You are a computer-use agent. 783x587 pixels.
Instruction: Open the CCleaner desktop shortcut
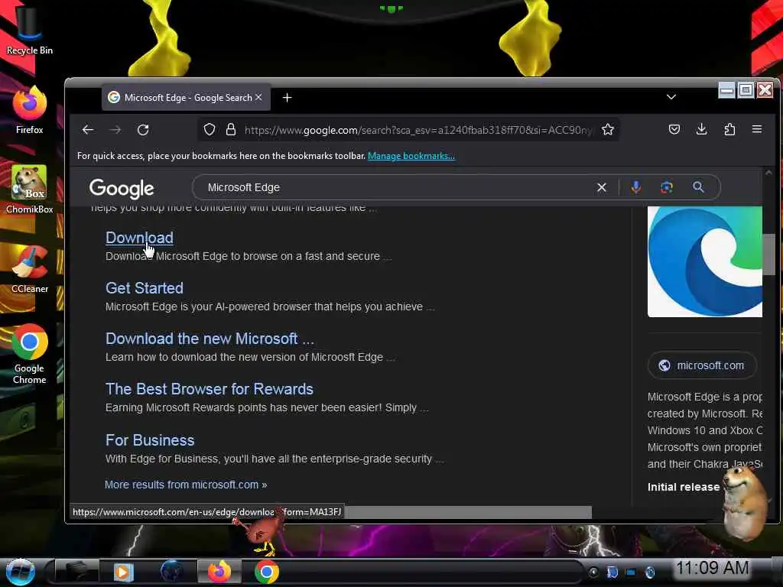coord(30,270)
